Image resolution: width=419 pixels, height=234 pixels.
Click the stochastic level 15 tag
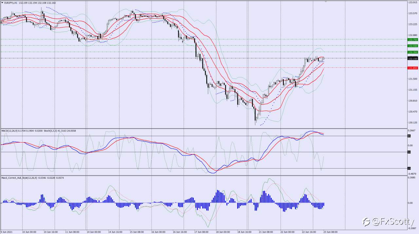pos(409,168)
